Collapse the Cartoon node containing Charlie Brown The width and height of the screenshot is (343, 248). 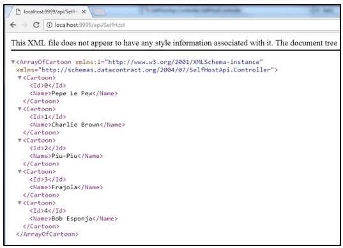tap(20, 109)
